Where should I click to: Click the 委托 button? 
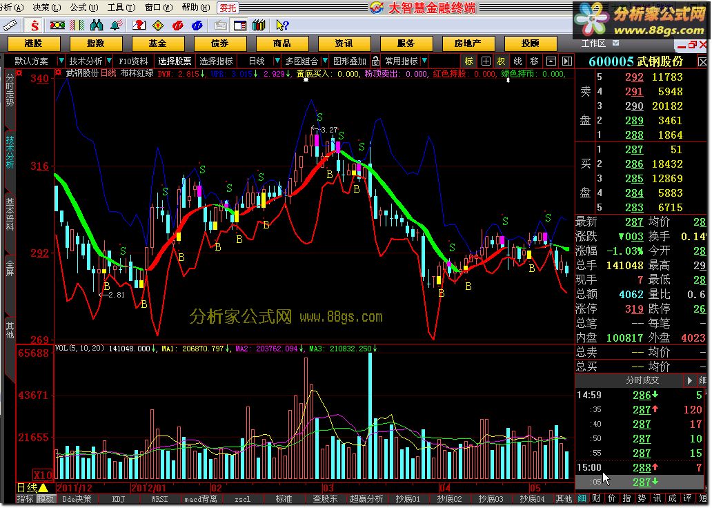coord(228,8)
